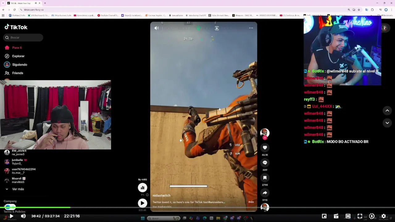Play the video with the bottom-left play button

[x=11, y=216]
